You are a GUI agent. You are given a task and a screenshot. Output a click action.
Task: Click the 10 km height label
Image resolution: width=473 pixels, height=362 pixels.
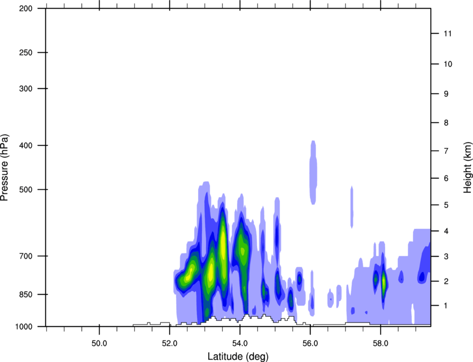point(448,64)
